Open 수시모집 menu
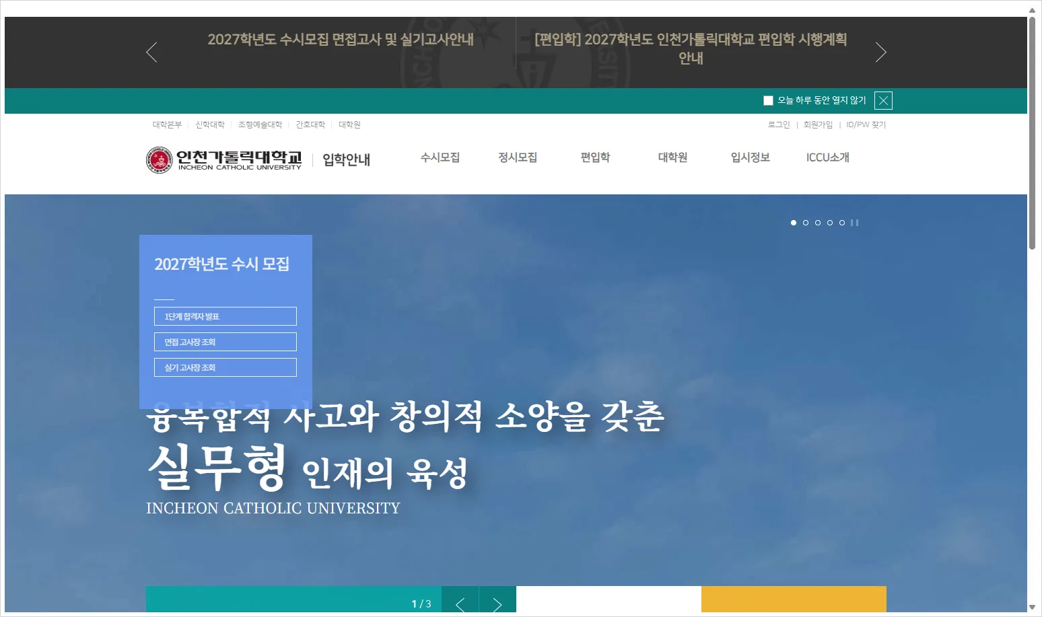The height and width of the screenshot is (617, 1042). coord(440,157)
